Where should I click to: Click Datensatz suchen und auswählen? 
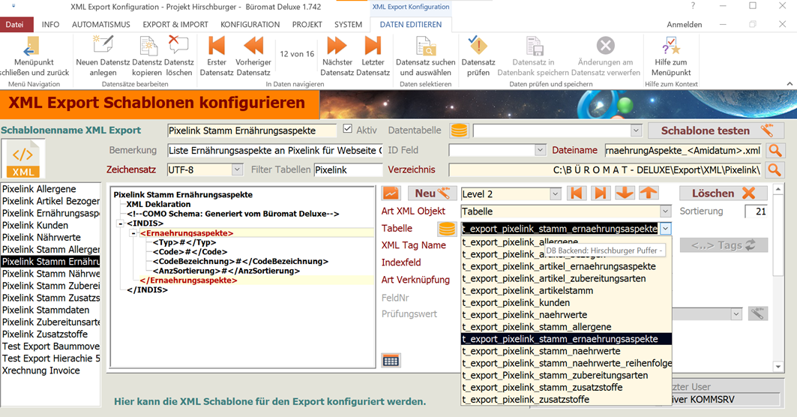[x=426, y=46]
